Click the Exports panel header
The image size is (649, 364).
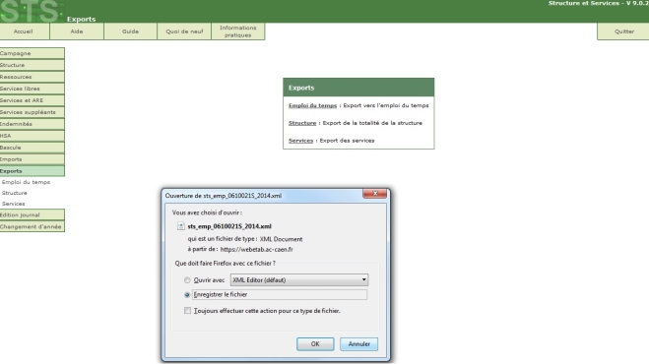358,88
